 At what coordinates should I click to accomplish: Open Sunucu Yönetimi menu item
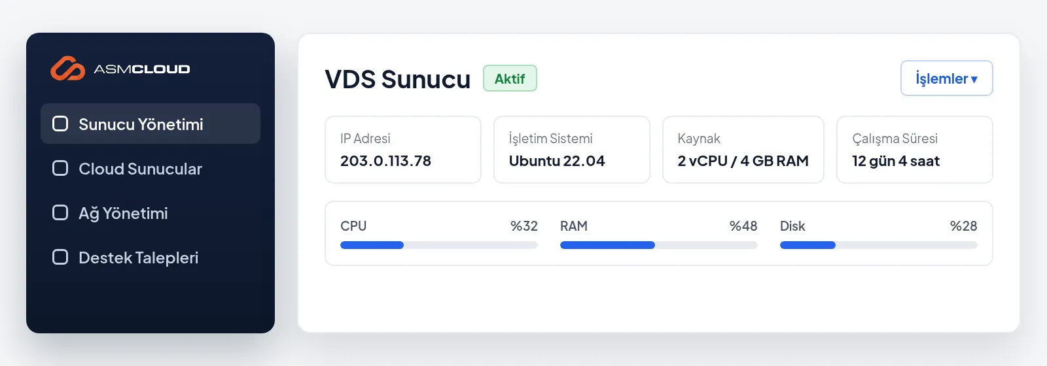151,124
